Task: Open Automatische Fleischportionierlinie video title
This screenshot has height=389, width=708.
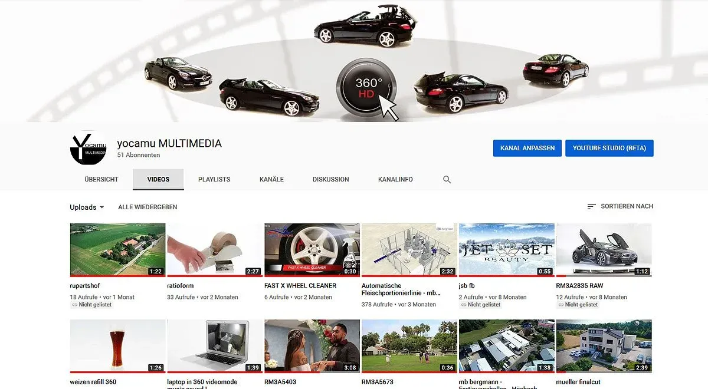Action: click(x=401, y=289)
